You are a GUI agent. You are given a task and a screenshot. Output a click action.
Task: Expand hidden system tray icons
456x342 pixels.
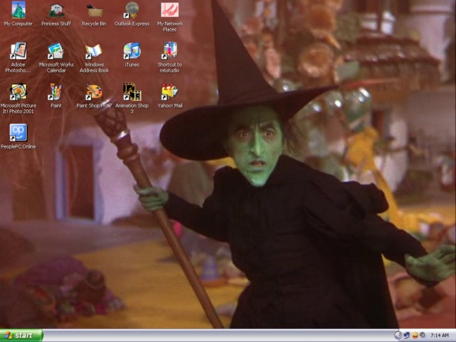click(x=398, y=335)
